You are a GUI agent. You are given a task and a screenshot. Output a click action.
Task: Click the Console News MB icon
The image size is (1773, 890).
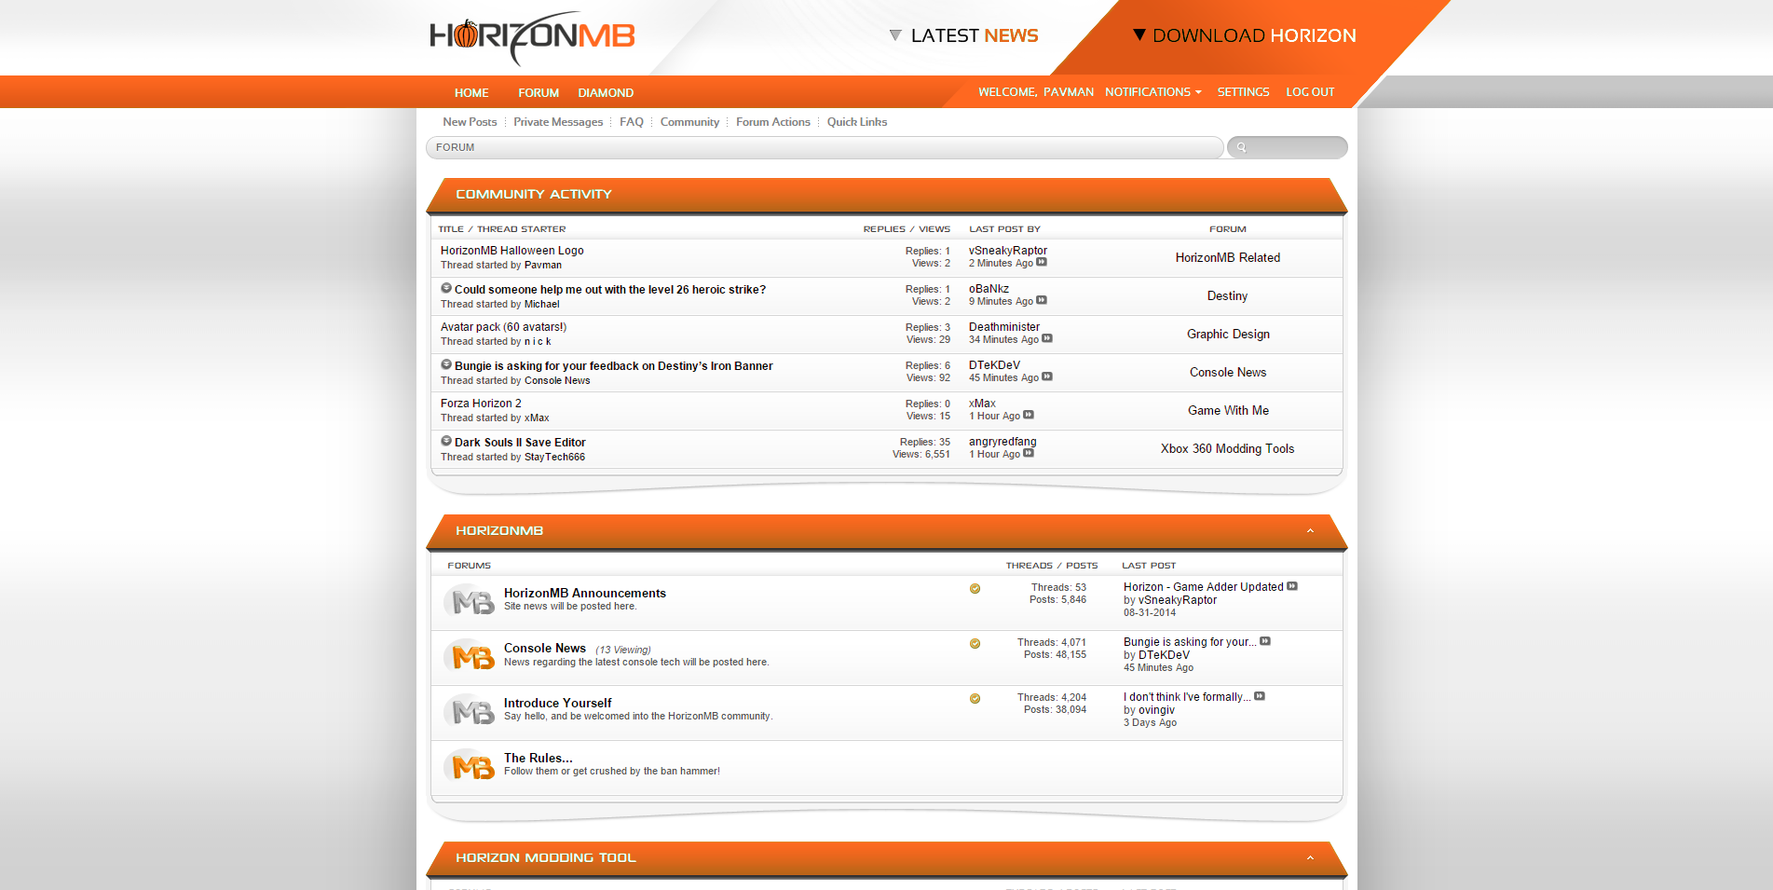click(x=470, y=657)
